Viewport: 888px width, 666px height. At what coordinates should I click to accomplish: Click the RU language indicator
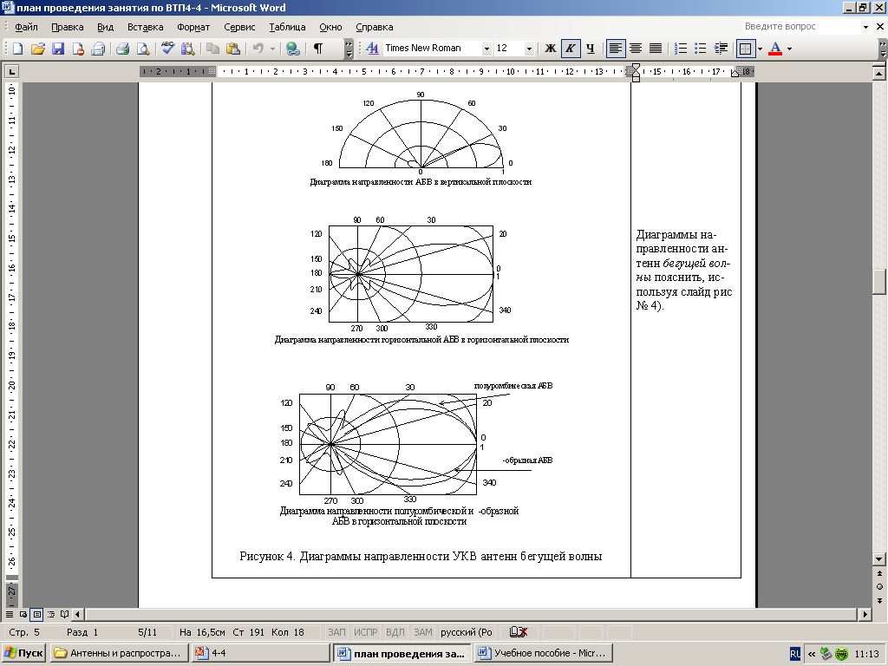point(795,654)
